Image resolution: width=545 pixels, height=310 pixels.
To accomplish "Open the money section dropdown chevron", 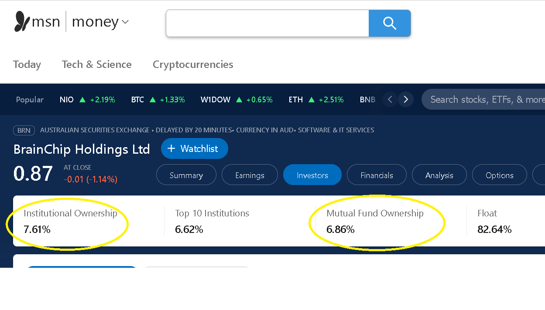I will [x=125, y=22].
